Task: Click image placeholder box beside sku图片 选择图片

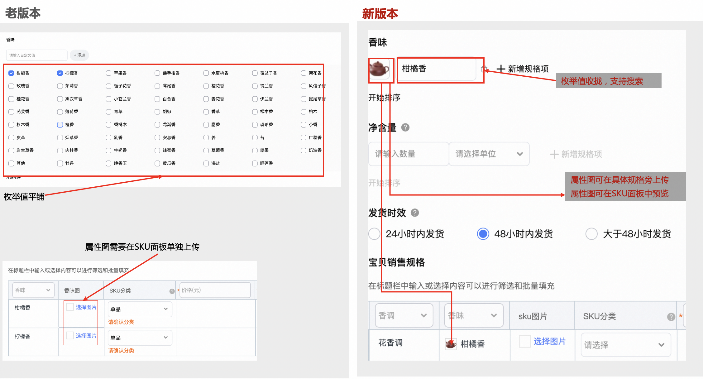Action: (x=525, y=341)
